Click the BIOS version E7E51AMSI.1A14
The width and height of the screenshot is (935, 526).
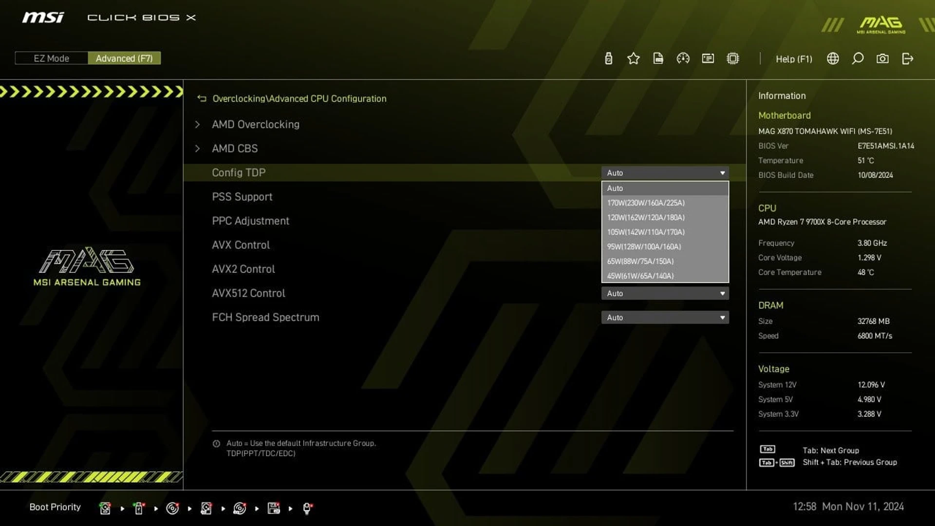[886, 146]
